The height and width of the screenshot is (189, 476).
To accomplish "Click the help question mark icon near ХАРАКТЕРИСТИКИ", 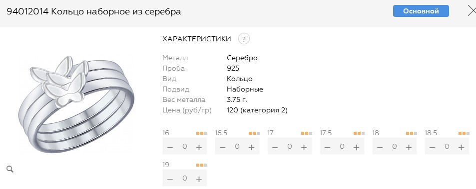I will pyautogui.click(x=244, y=39).
